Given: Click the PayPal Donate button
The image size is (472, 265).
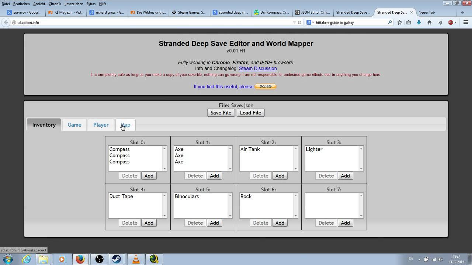Looking at the screenshot, I should [x=265, y=86].
